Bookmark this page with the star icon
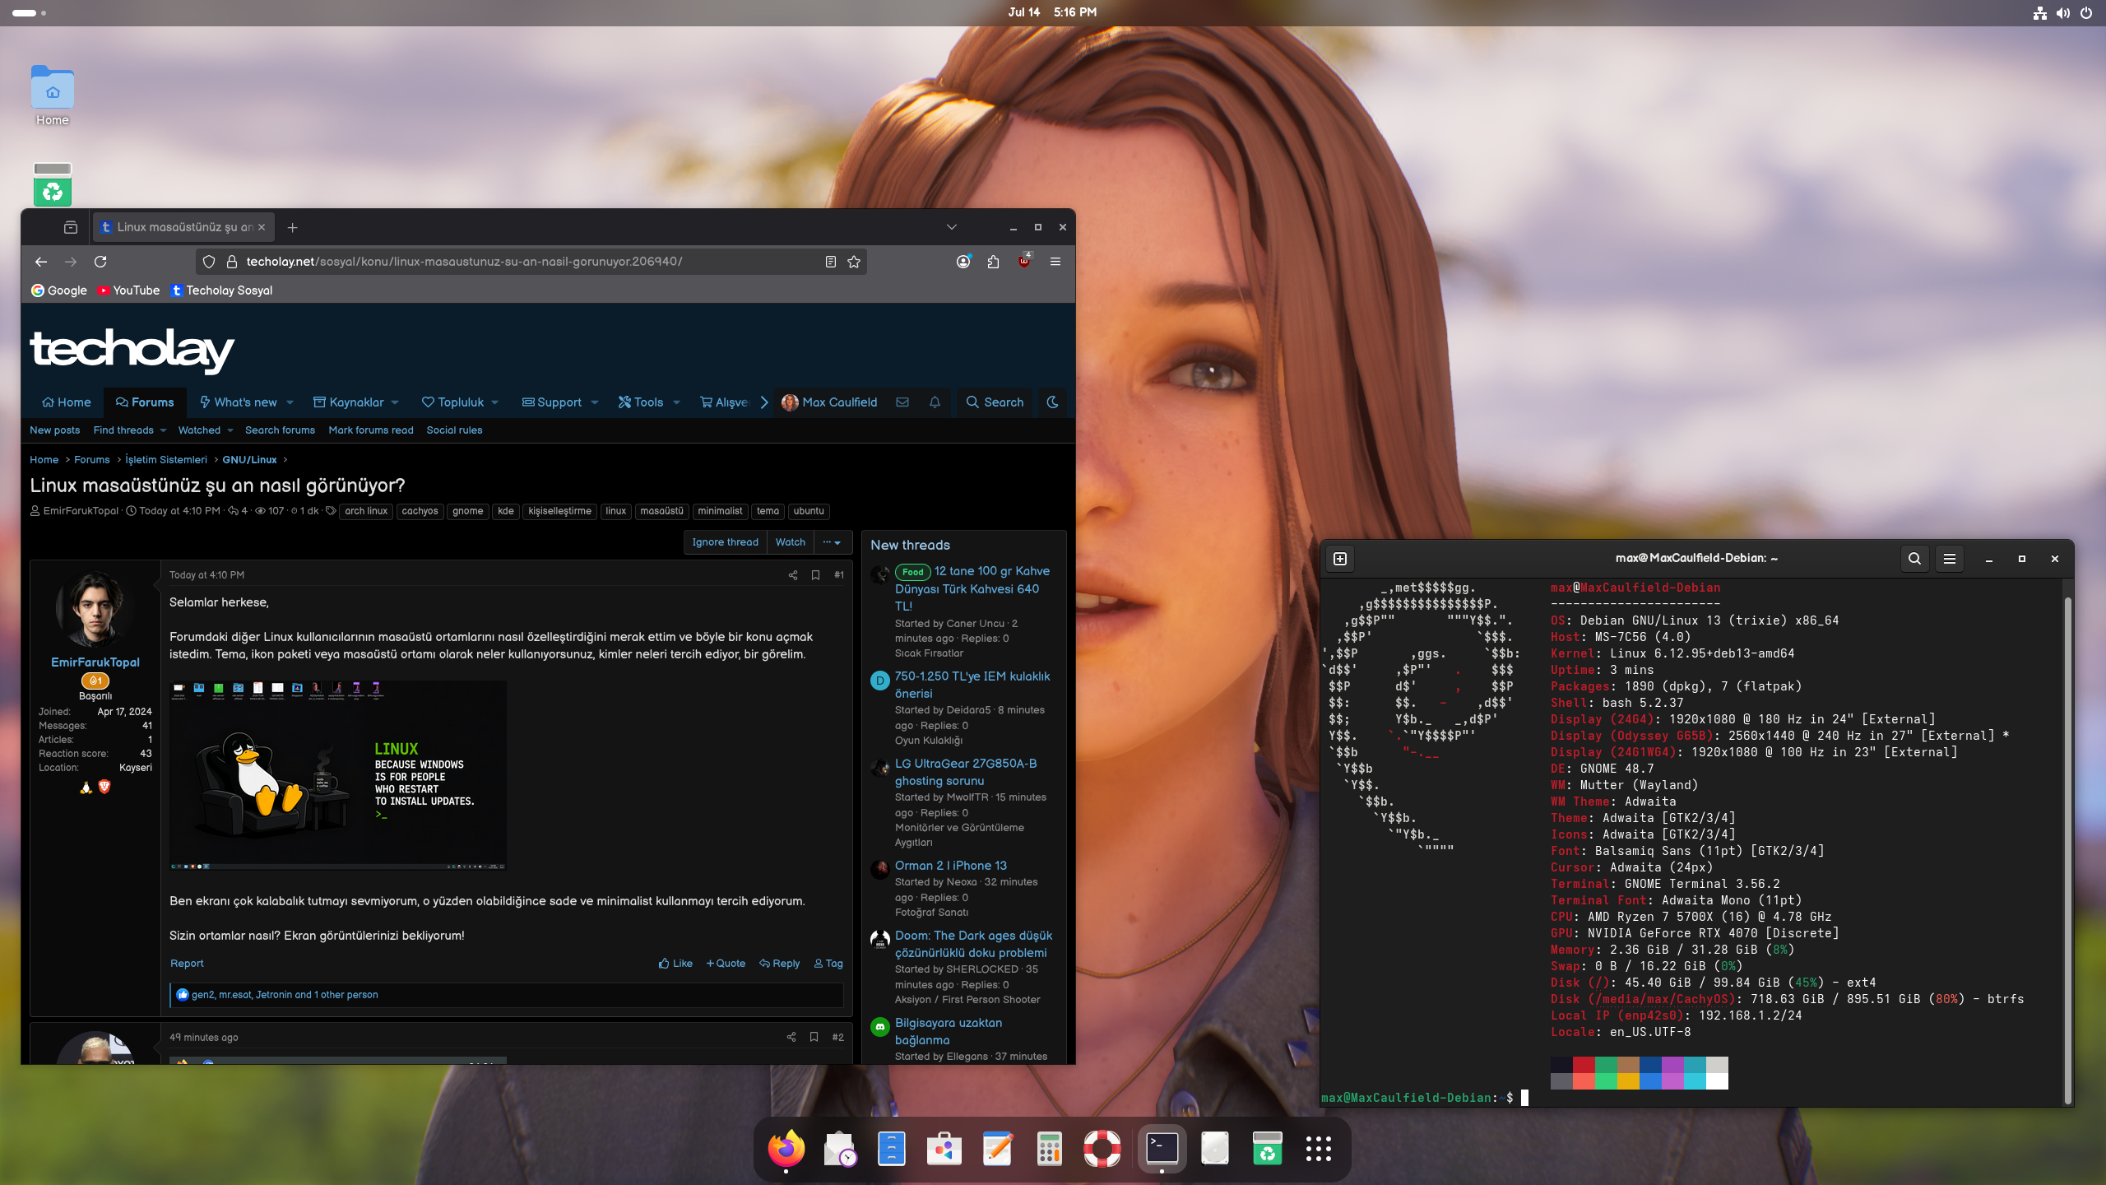The height and width of the screenshot is (1185, 2106). click(x=854, y=262)
